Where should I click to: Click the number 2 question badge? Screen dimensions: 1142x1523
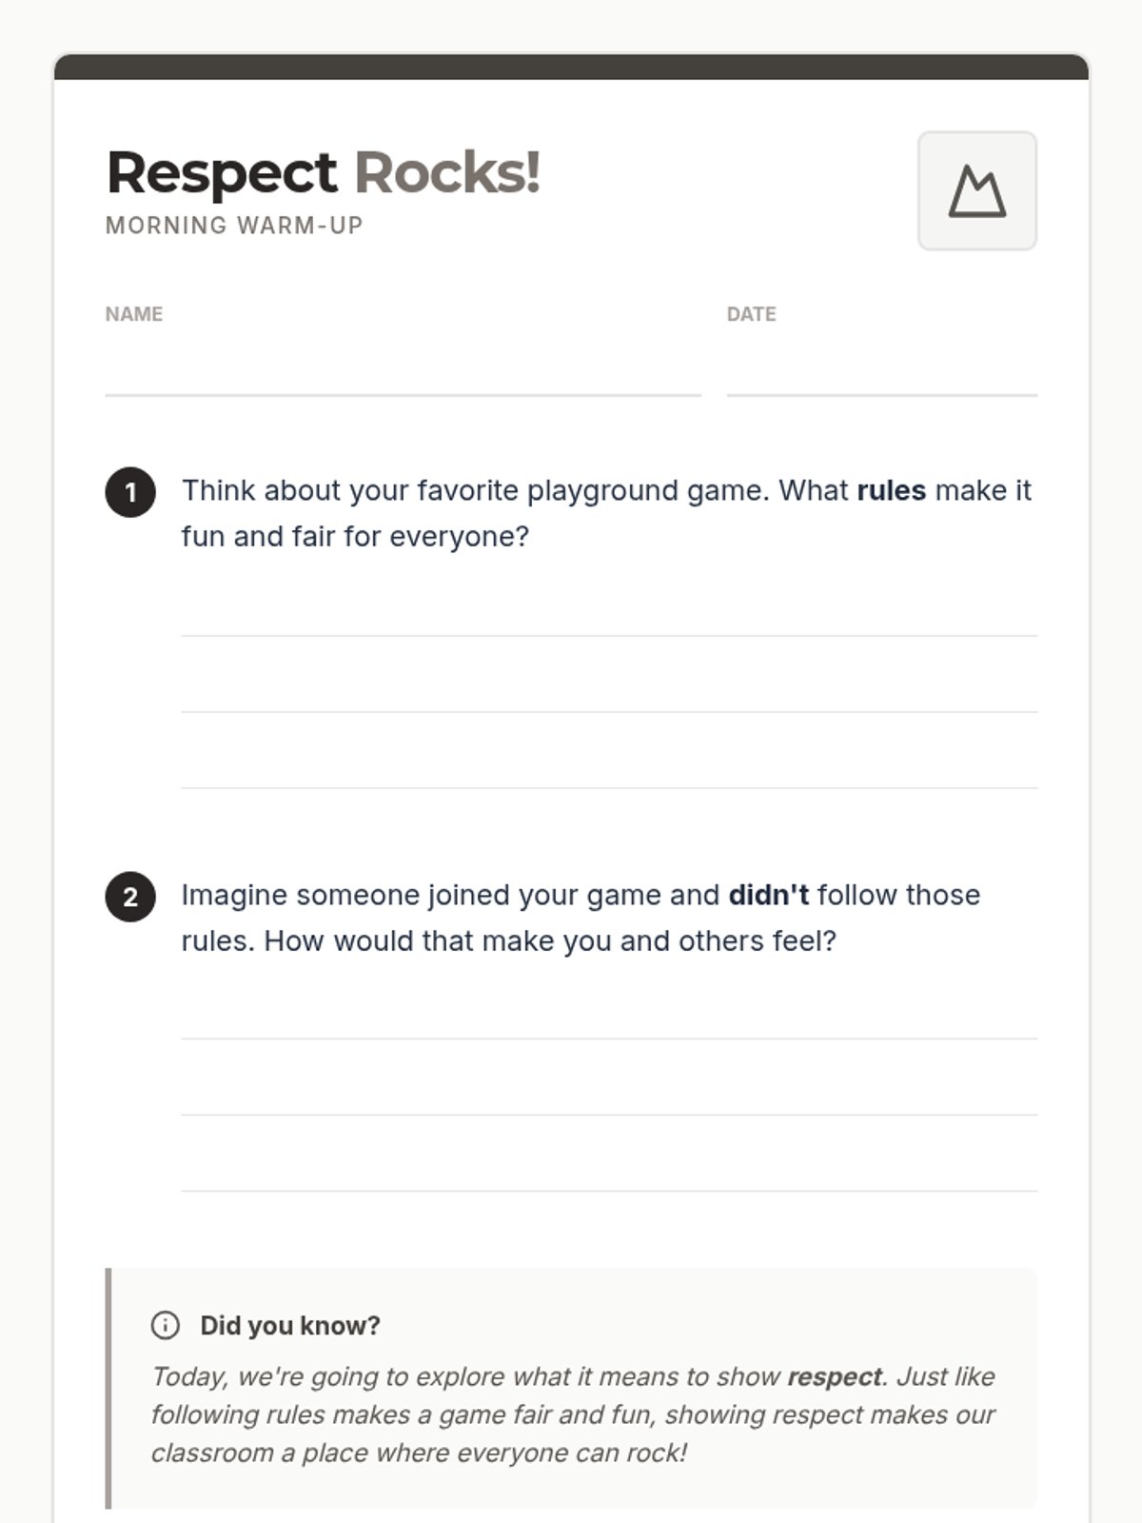click(x=130, y=897)
